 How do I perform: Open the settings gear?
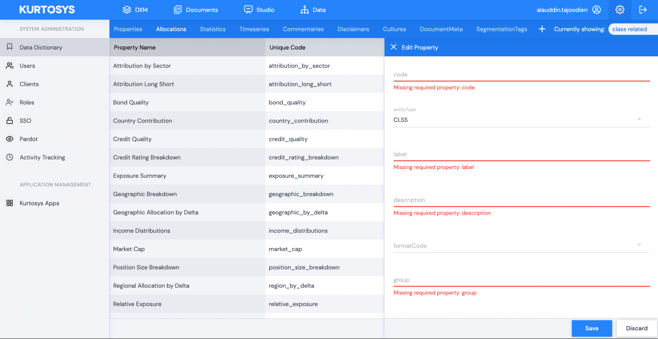click(x=619, y=10)
